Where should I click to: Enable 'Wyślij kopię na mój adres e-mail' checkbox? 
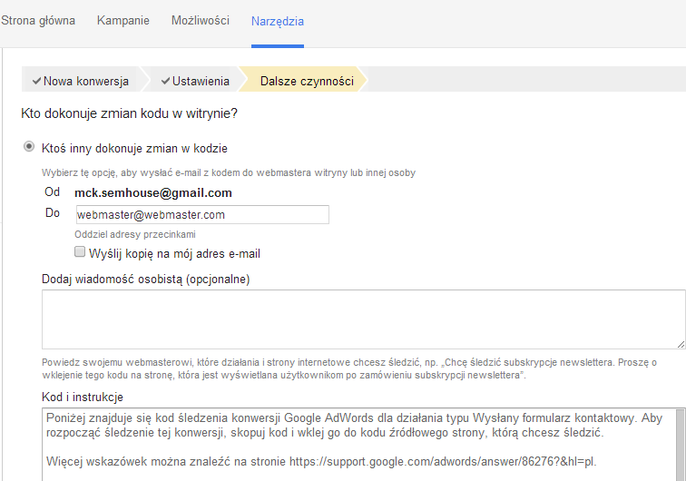(80, 252)
